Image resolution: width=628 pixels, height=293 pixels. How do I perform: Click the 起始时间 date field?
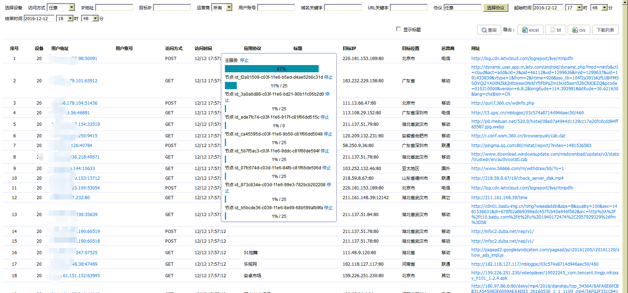click(x=548, y=8)
